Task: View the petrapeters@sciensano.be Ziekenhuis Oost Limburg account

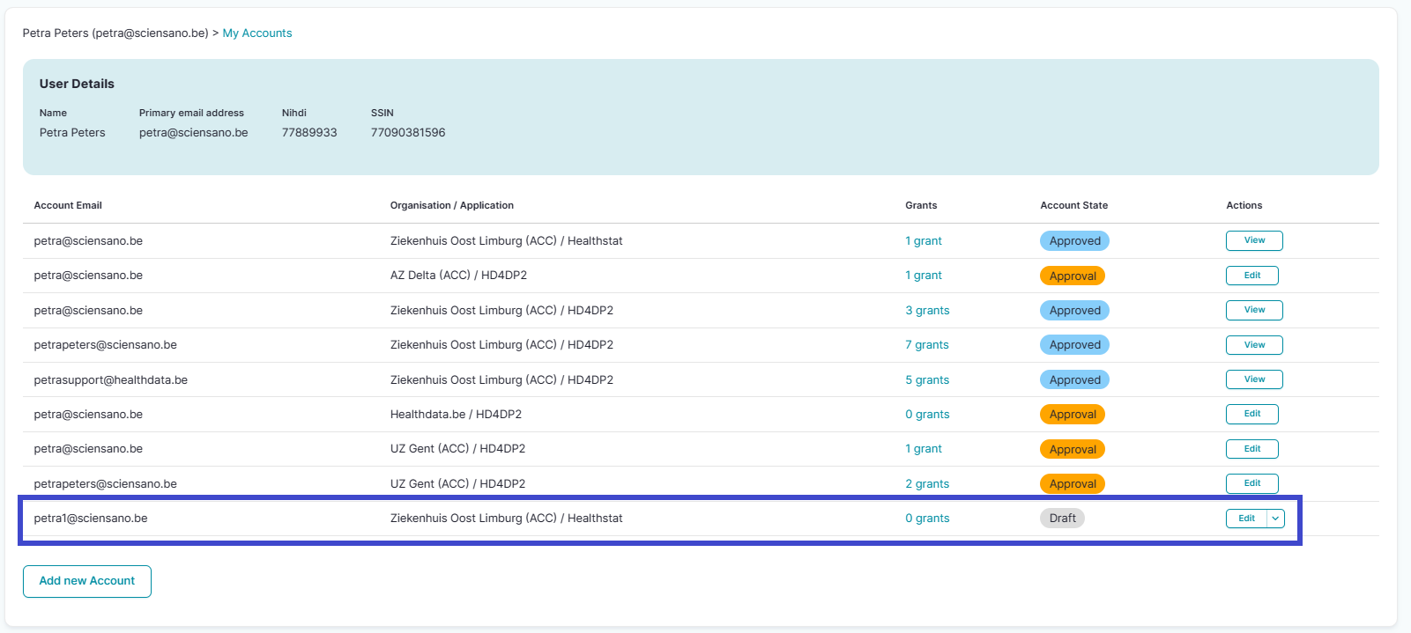Action: coord(1253,345)
